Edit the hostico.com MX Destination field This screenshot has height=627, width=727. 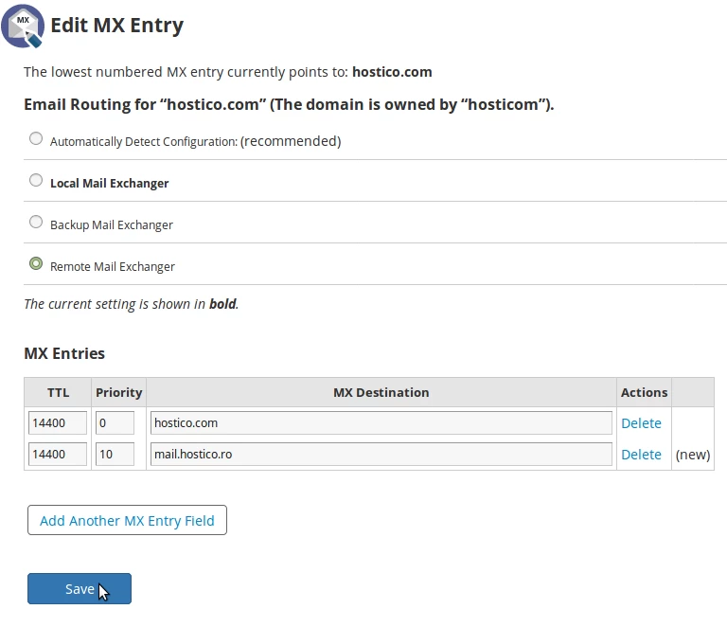(x=381, y=422)
